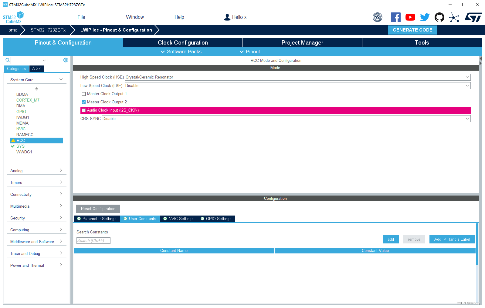Open the Low Speed Clock (LSE) dropdown
The image size is (485, 308).
click(298, 86)
